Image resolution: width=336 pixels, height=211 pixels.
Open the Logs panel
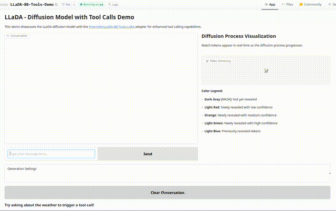click(x=113, y=4)
